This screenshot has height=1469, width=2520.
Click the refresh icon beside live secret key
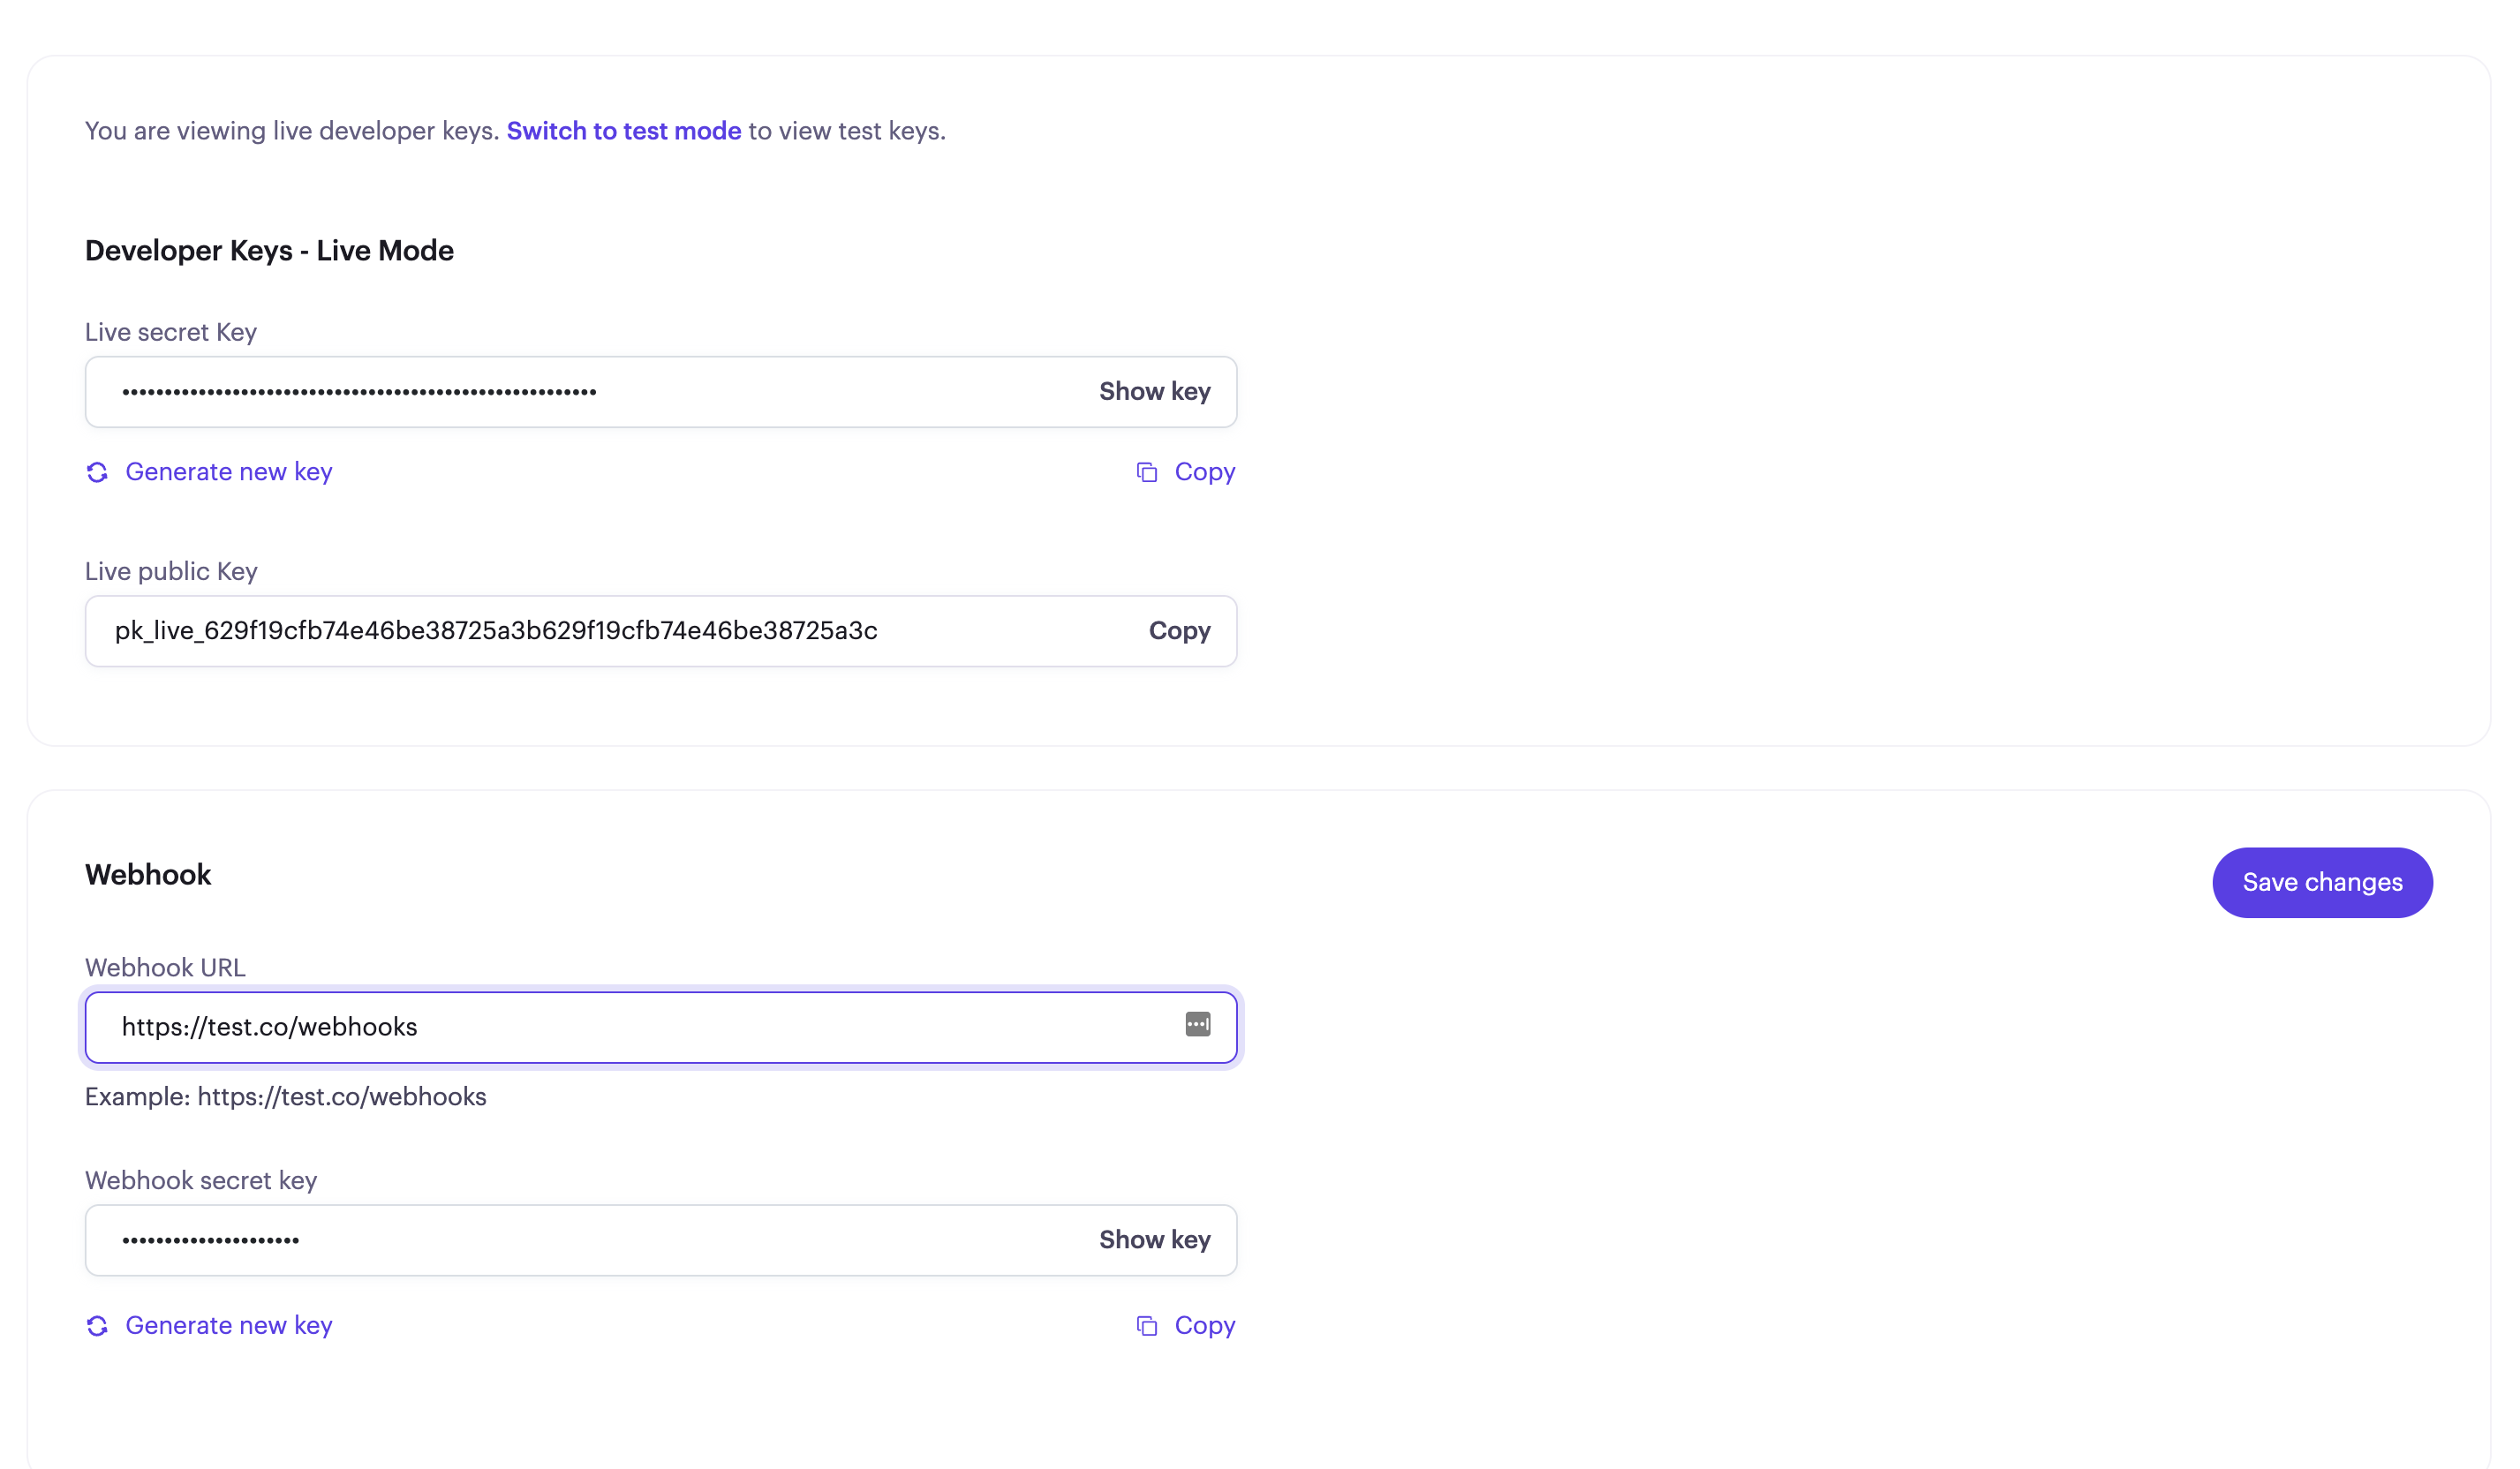pyautogui.click(x=97, y=472)
